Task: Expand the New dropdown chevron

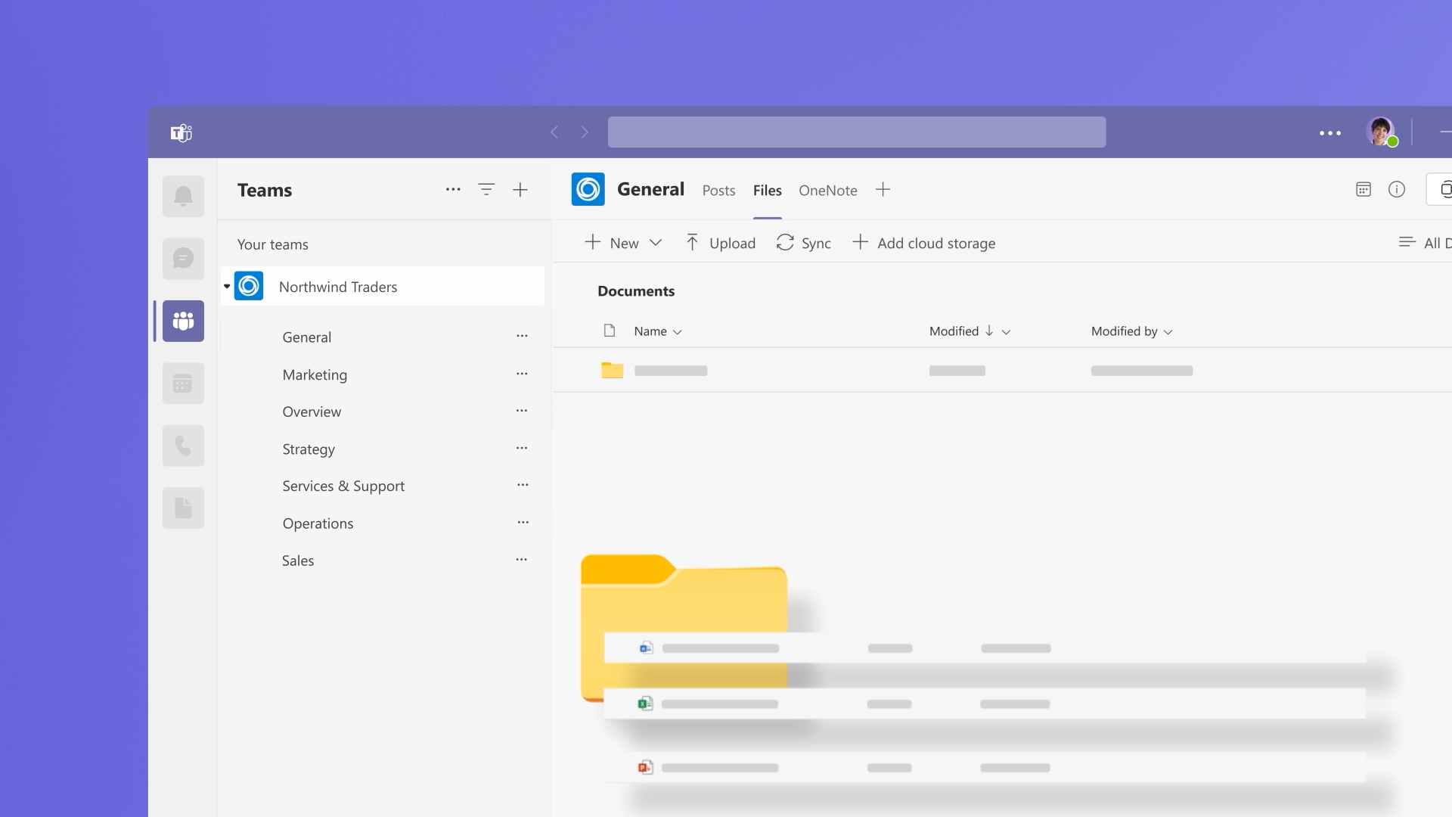Action: (x=656, y=243)
